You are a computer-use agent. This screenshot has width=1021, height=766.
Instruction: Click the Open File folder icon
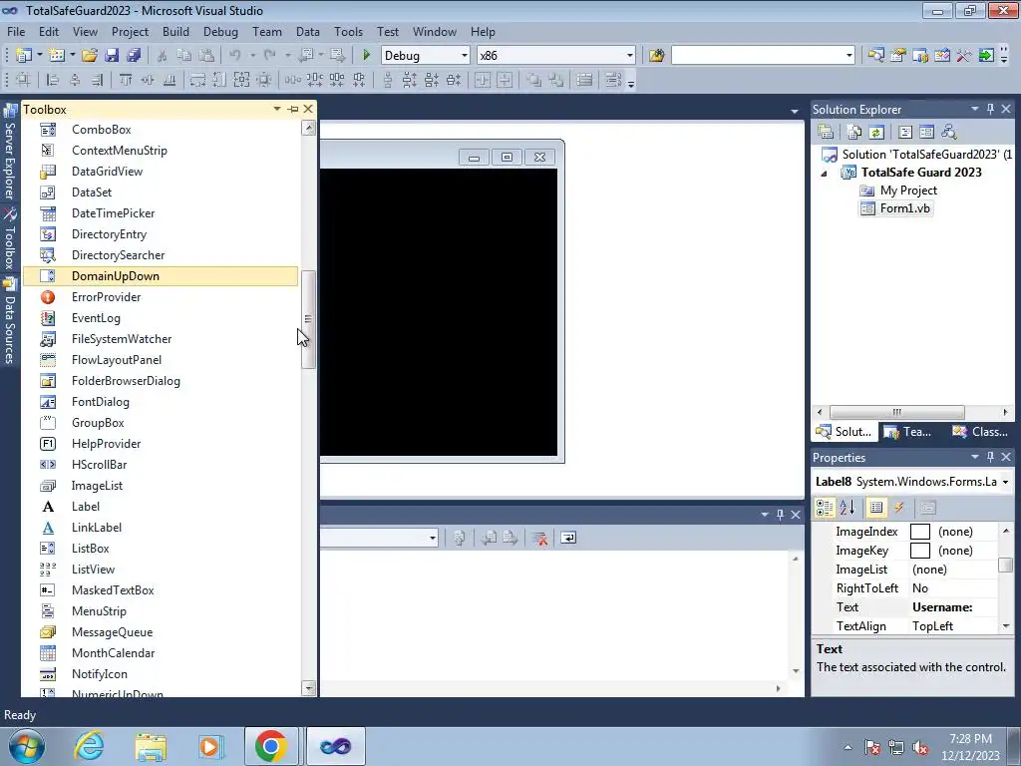point(90,56)
